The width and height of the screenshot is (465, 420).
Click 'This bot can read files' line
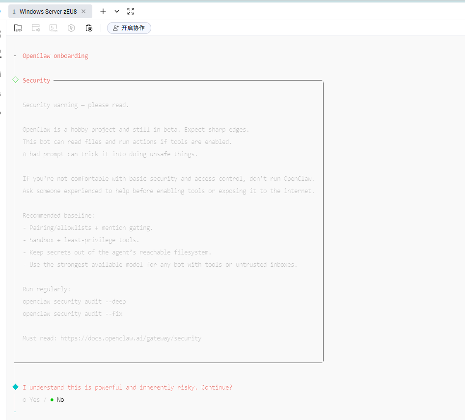click(127, 142)
